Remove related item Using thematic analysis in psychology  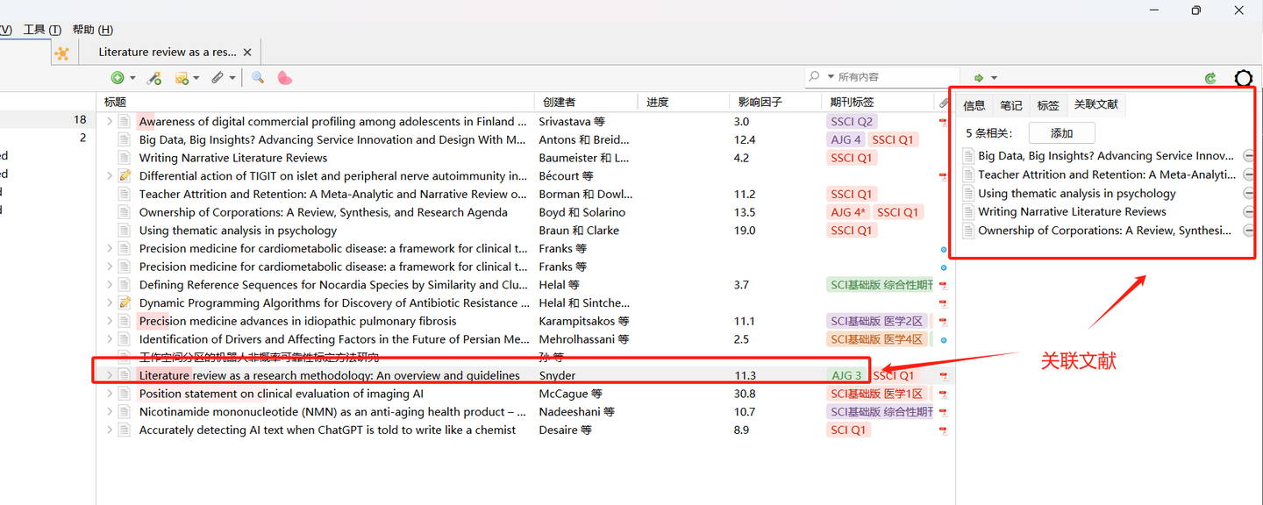click(x=1250, y=194)
